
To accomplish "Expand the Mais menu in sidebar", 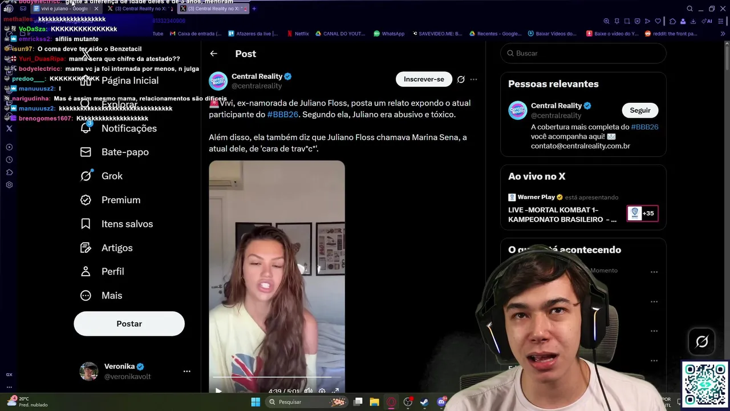I will [x=101, y=295].
